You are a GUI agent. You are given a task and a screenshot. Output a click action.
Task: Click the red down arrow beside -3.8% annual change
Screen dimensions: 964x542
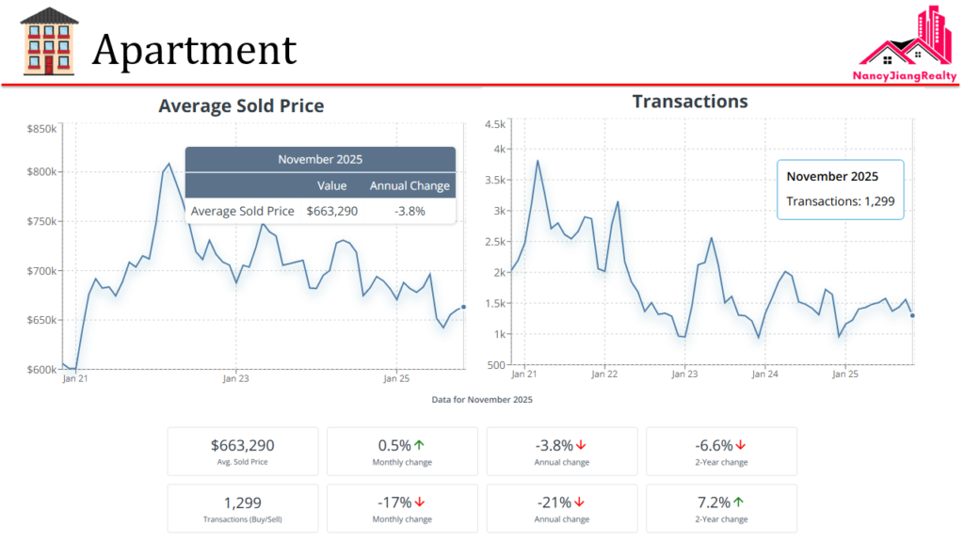[x=581, y=445]
